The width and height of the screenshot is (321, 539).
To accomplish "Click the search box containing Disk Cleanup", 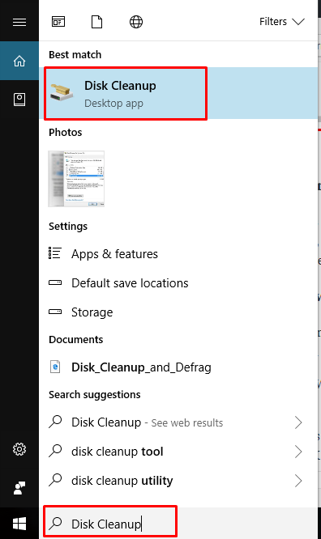I will [x=178, y=524].
